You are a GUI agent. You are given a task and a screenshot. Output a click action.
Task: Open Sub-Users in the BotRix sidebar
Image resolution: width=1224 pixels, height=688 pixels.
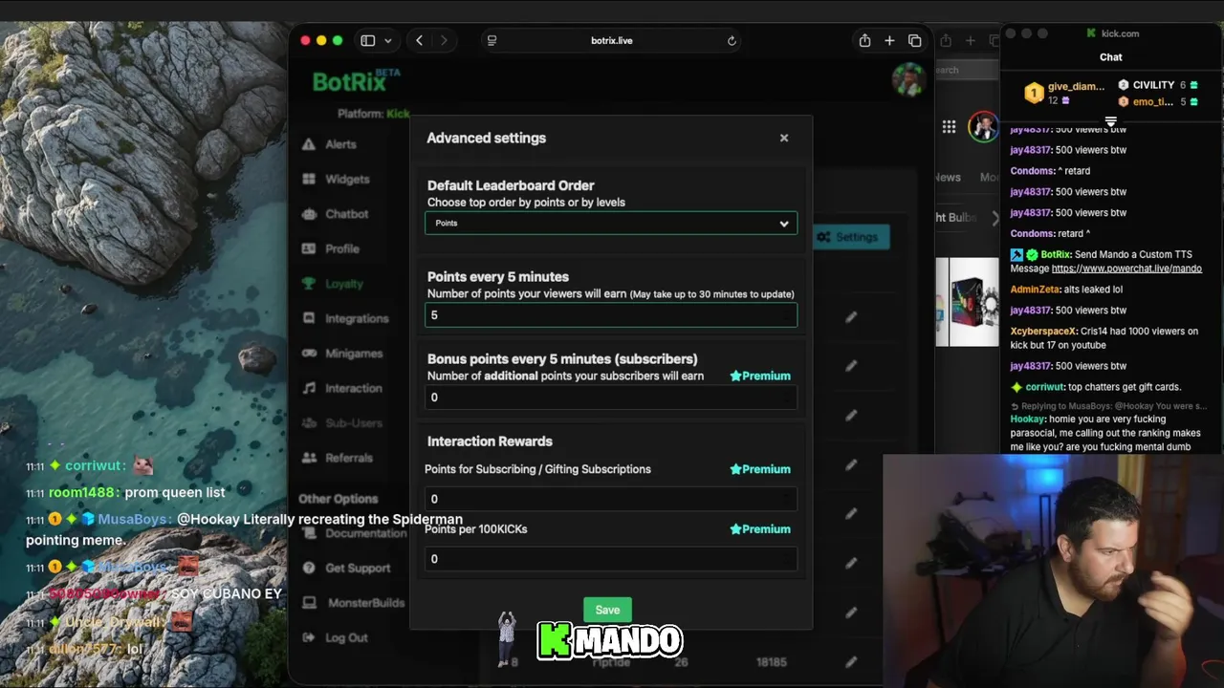[x=354, y=423]
